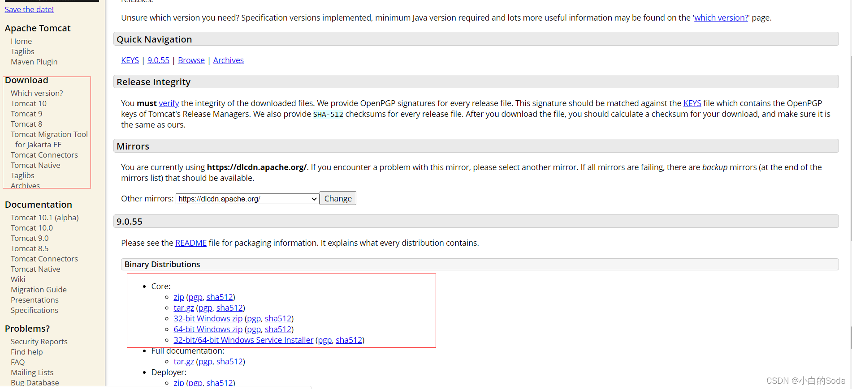Open Taglibs under Apache Tomcat section
Viewport: 852px width, 389px height.
22,51
